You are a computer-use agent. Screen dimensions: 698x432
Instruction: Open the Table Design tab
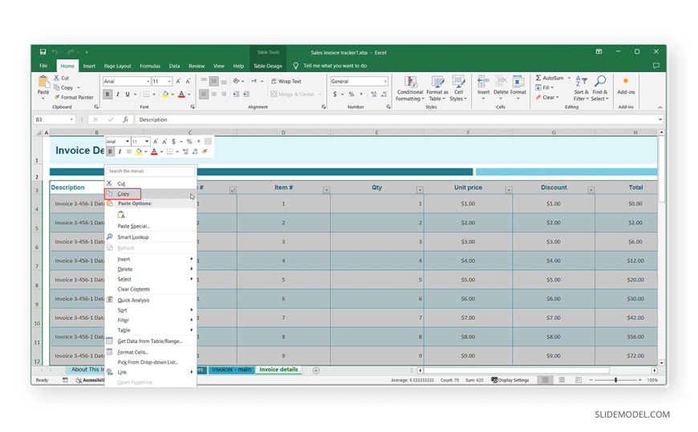(267, 66)
